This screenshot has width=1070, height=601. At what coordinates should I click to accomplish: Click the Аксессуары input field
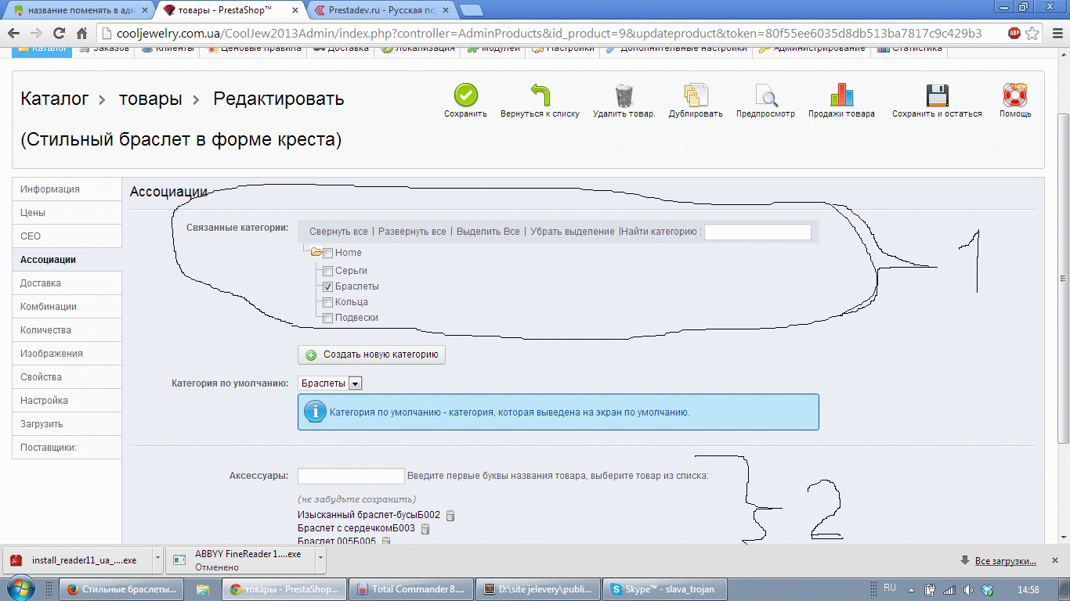(351, 476)
